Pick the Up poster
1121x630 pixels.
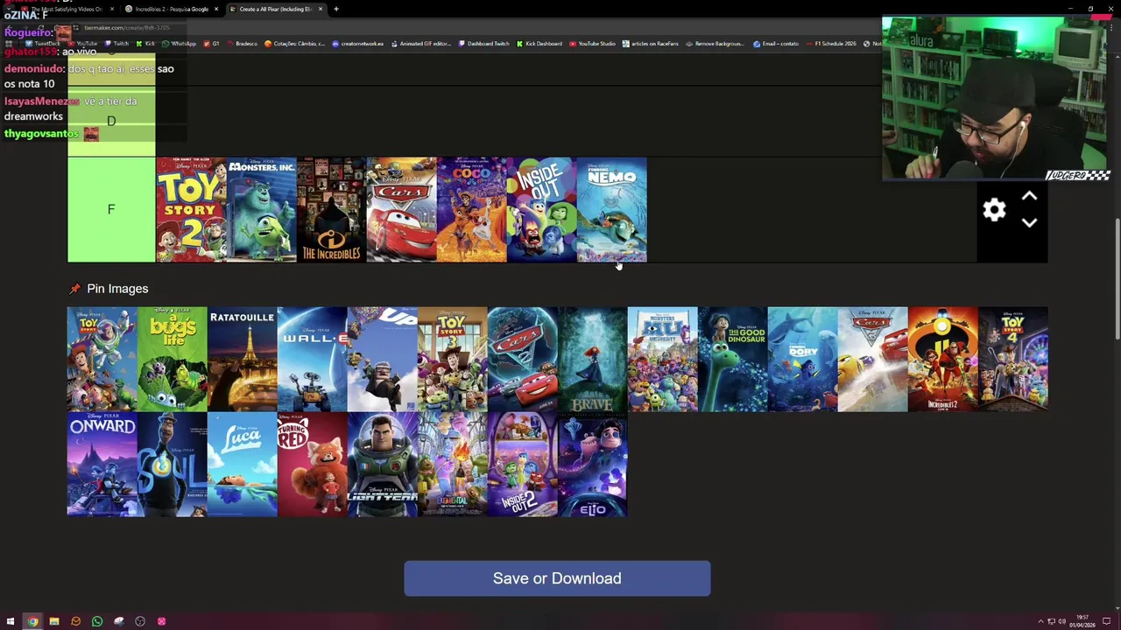pos(383,359)
